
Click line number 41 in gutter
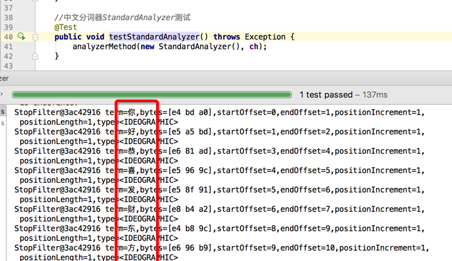(x=8, y=47)
